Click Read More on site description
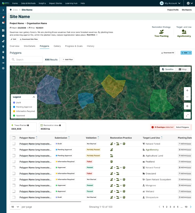This screenshot has height=213, width=195. [92, 35]
